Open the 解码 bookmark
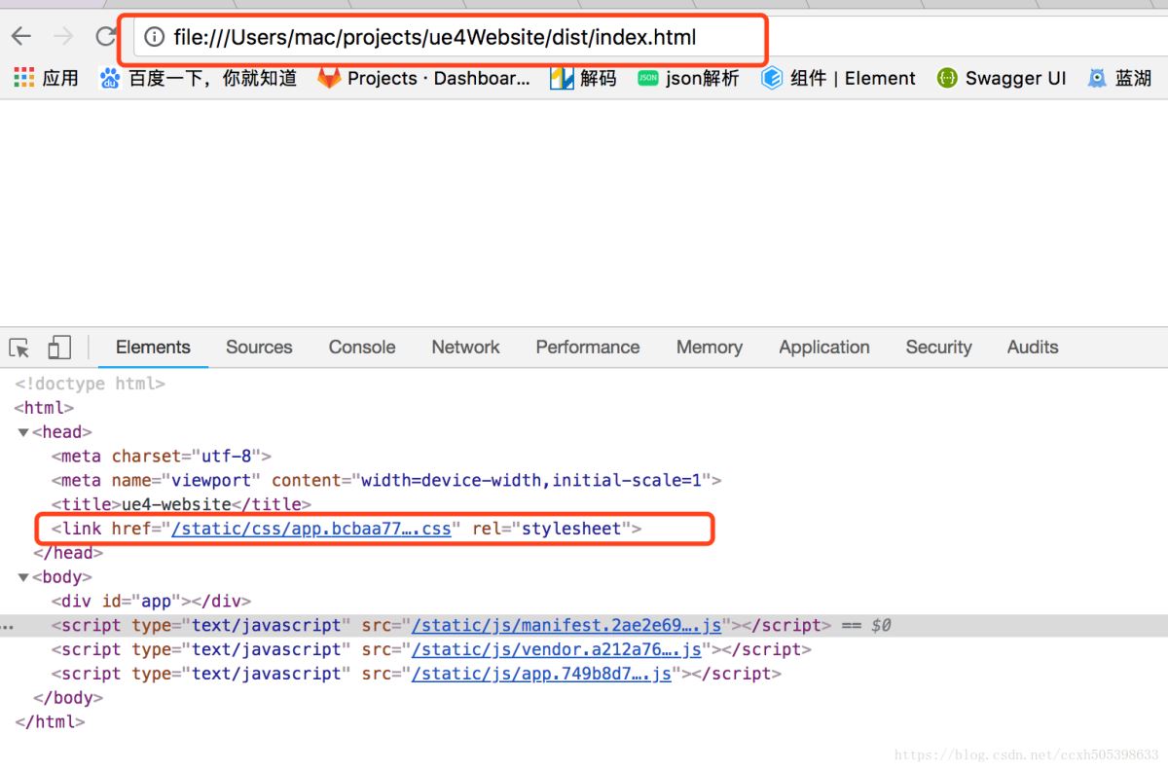The height and width of the screenshot is (770, 1168). pos(583,78)
